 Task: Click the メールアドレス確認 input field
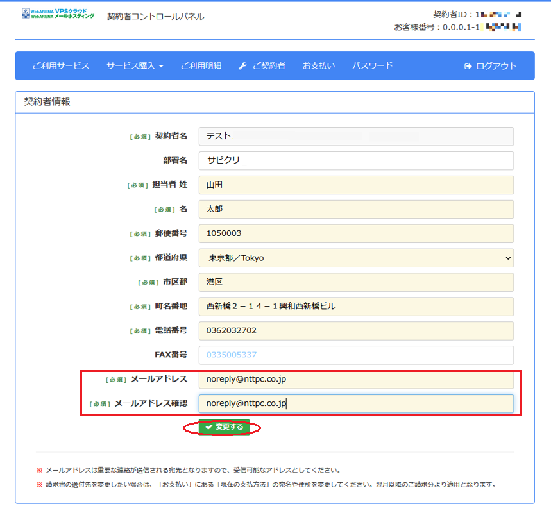click(x=356, y=404)
